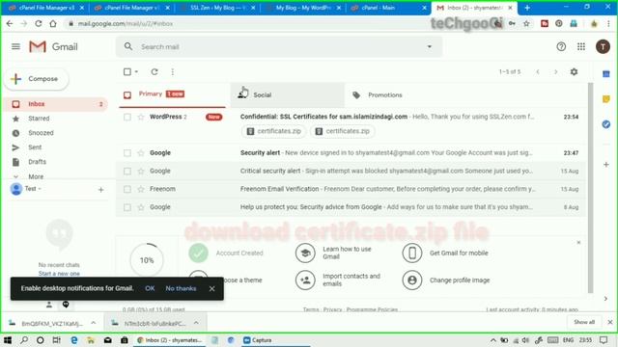The height and width of the screenshot is (347, 618).
Task: Open Keep notes in side panel
Action: click(606, 99)
